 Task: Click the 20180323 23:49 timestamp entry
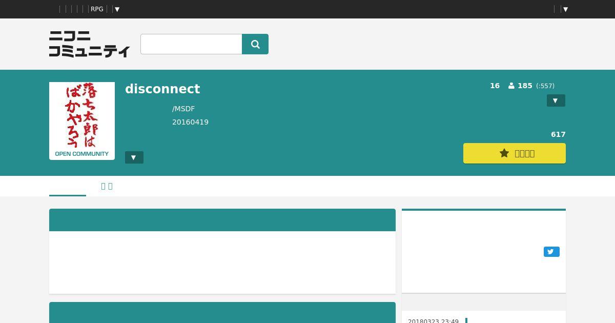click(433, 321)
